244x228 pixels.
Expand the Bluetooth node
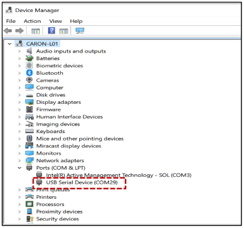point(20,73)
